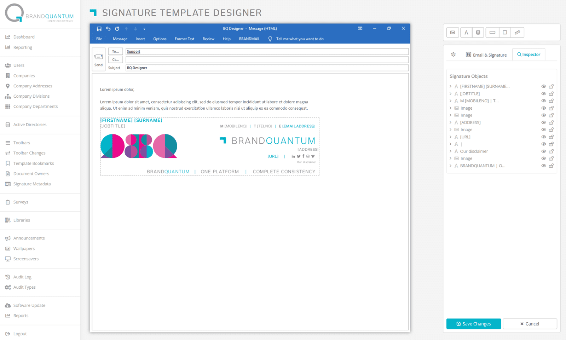566x340 pixels.
Task: Expand the [ADDRESS] signature object
Action: coord(450,122)
